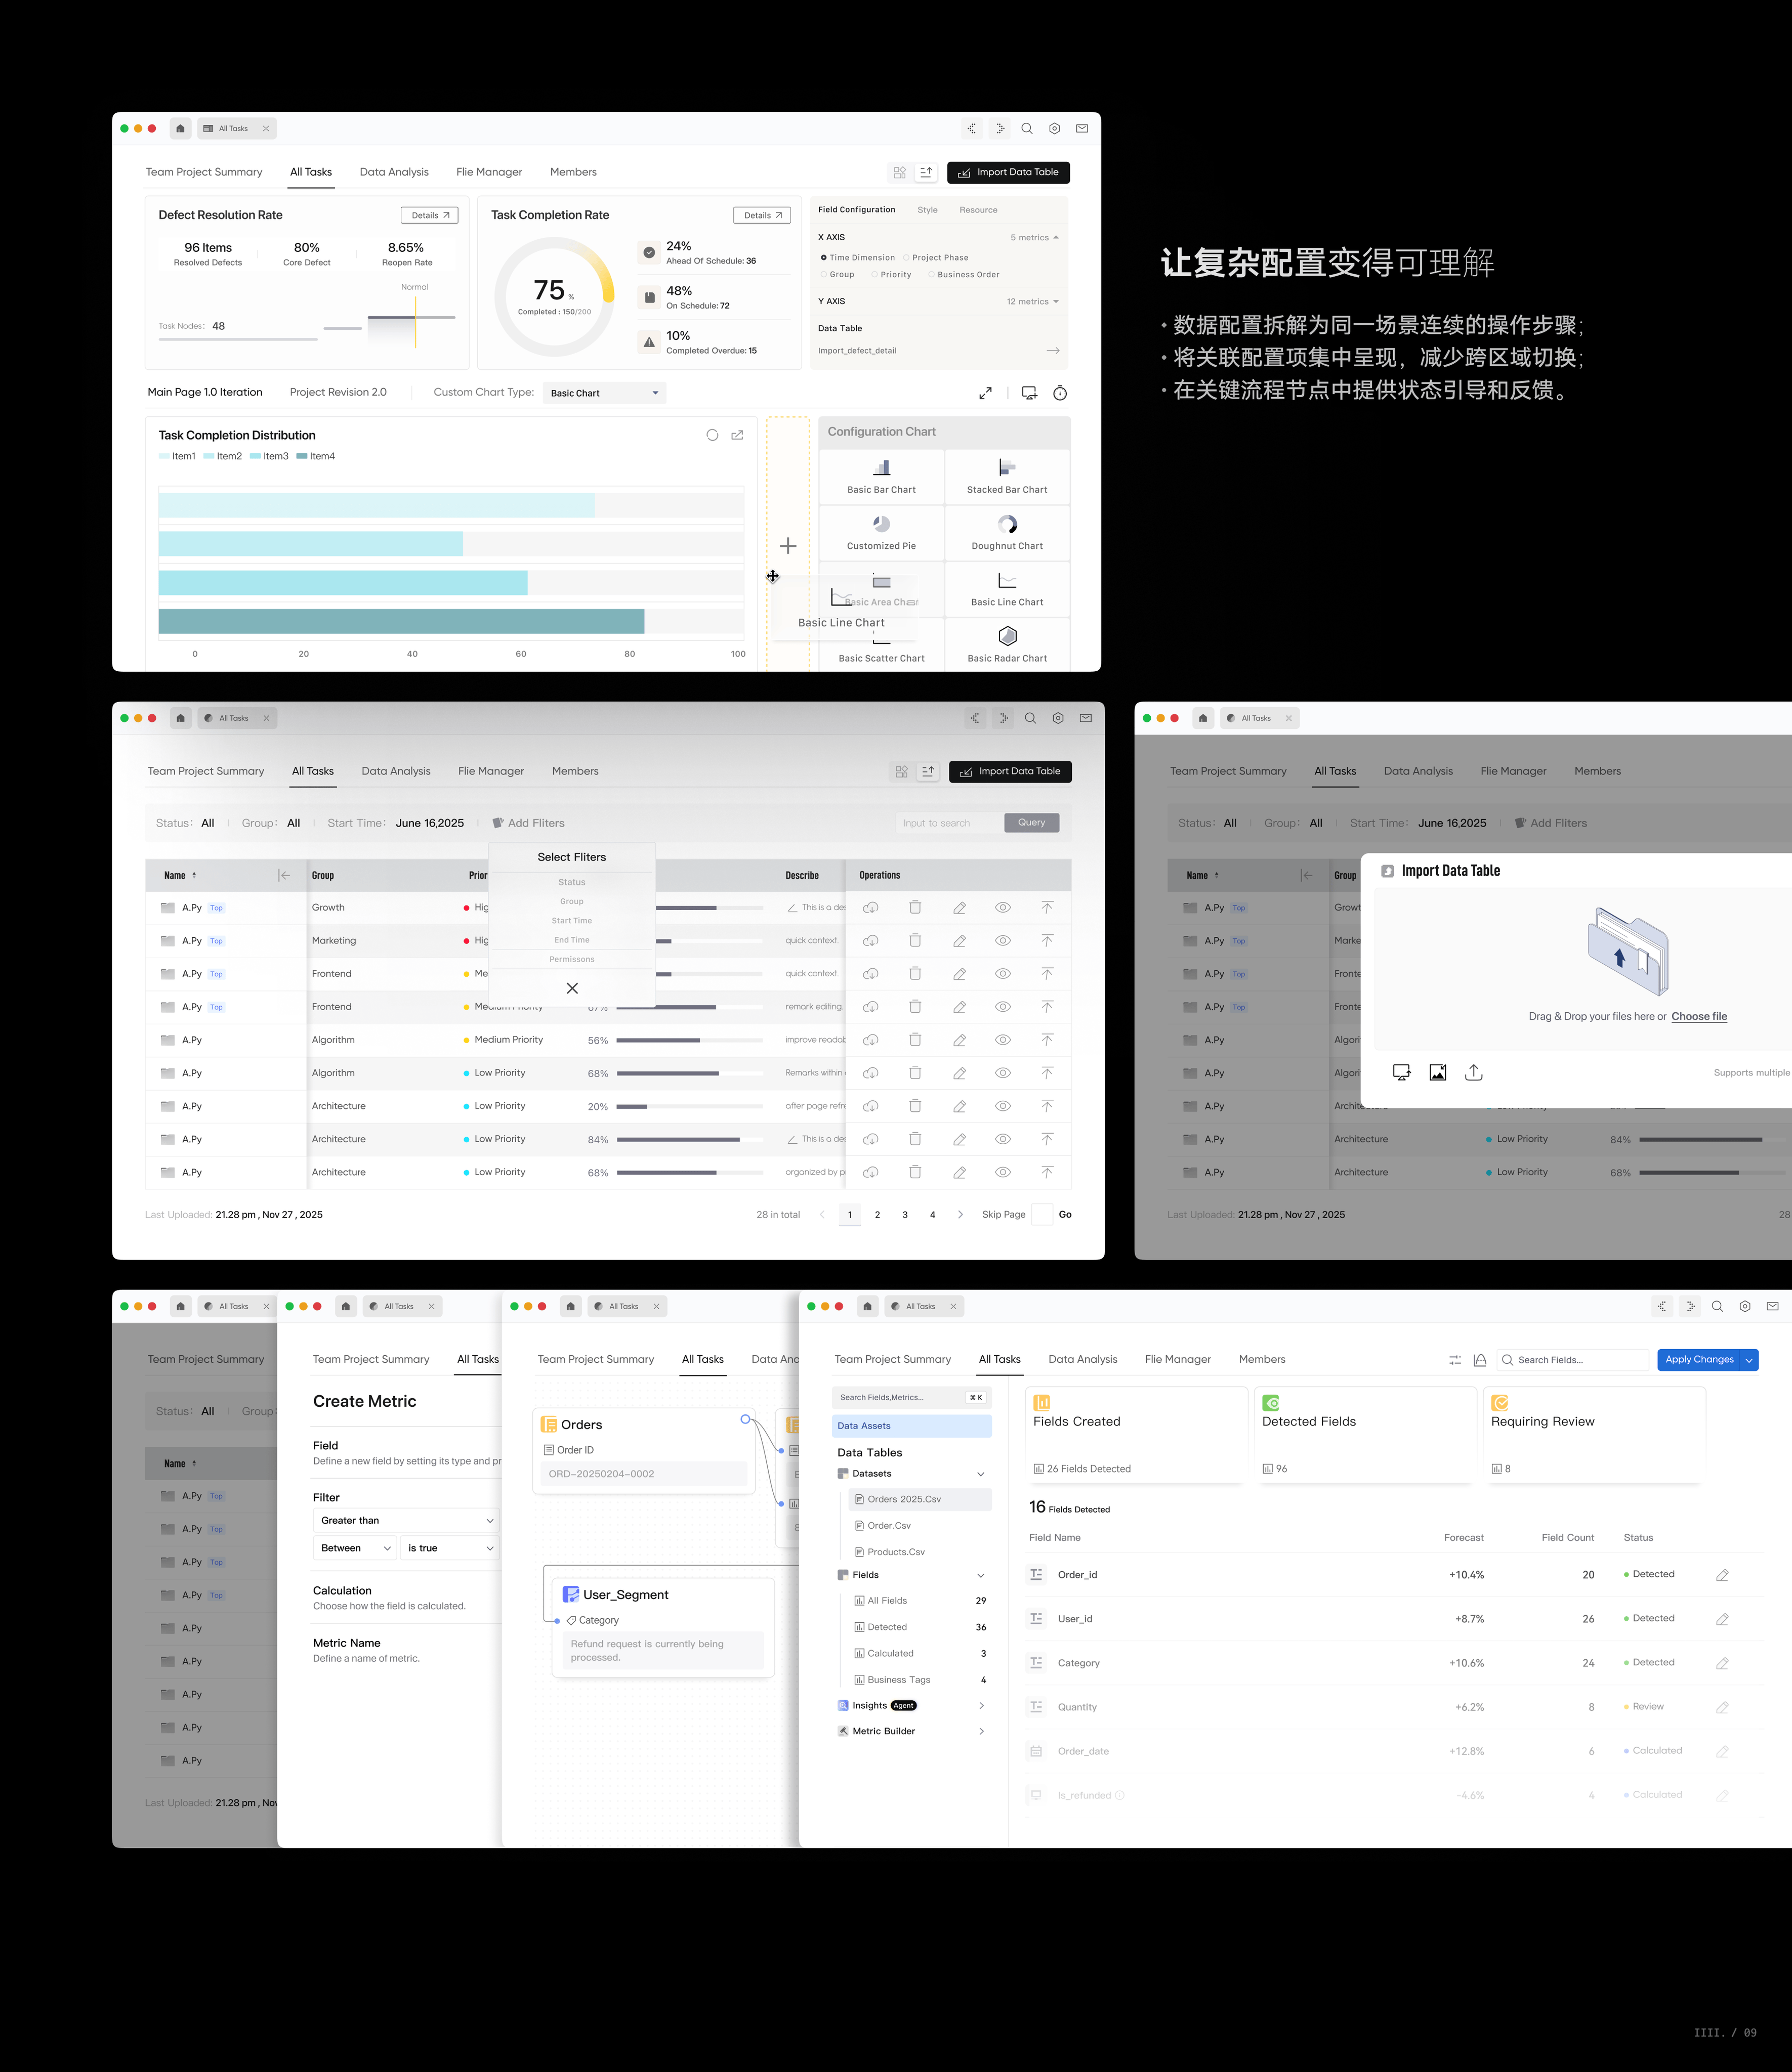
Task: Open the Between dropdown in Create Metric
Action: 356,1548
